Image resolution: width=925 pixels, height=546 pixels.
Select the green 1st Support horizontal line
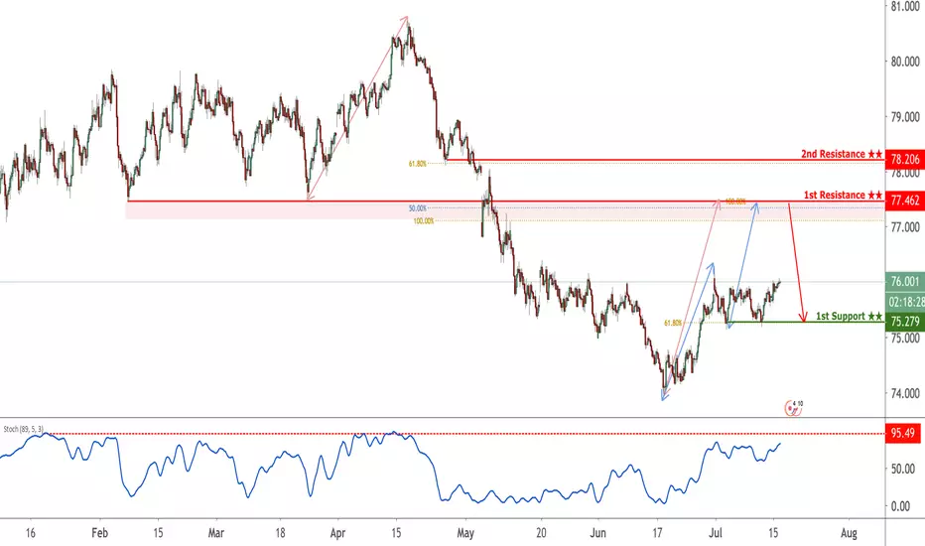point(806,322)
